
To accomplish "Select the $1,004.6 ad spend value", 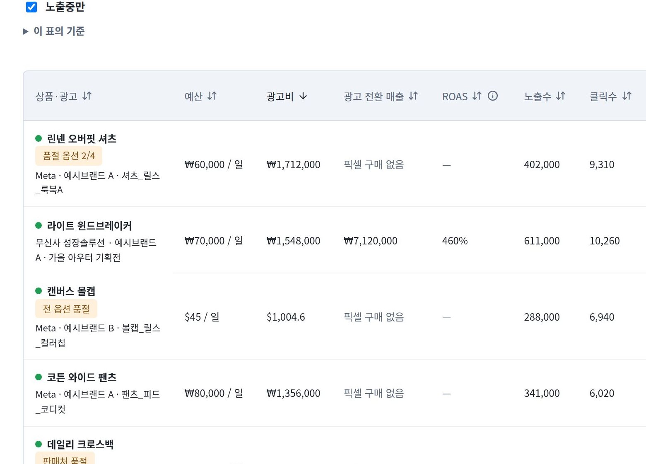I will [286, 317].
